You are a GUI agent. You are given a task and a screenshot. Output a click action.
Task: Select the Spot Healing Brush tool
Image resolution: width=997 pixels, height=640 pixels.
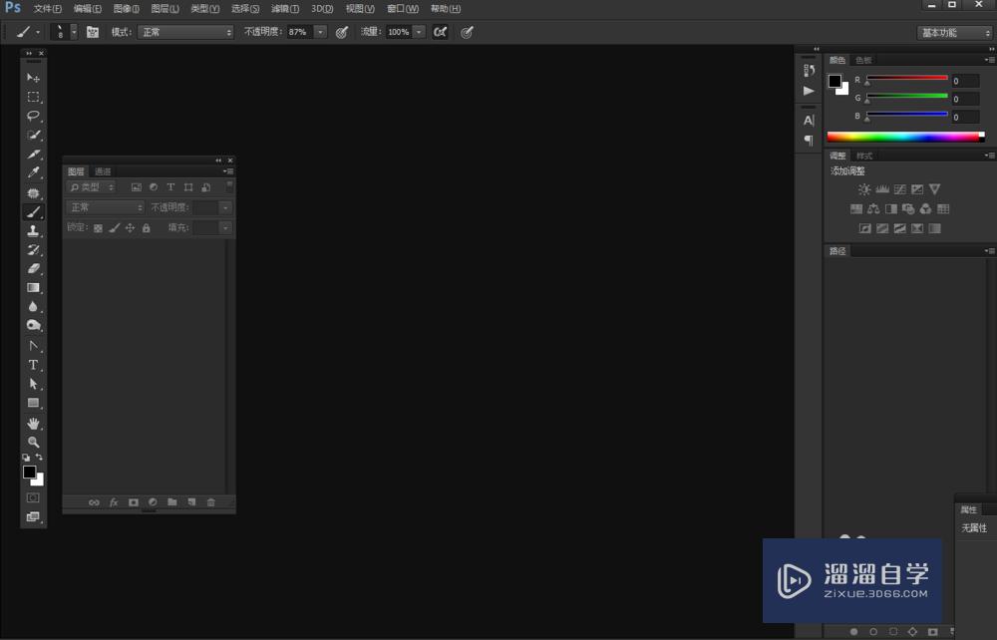click(33, 192)
